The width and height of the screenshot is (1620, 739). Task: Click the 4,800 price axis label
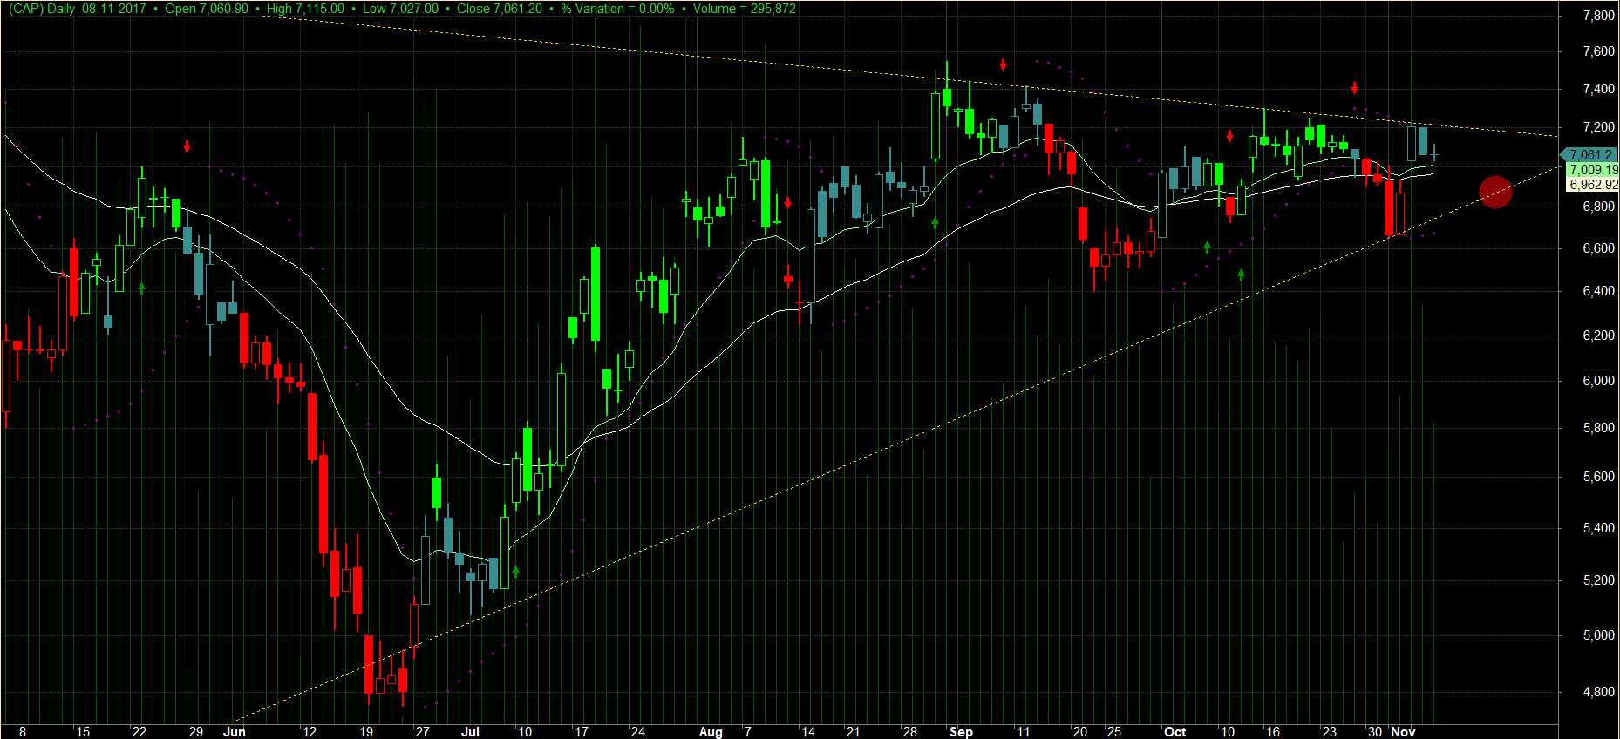coord(1598,692)
